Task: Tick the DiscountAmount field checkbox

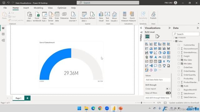Action: pyautogui.click(x=179, y=49)
